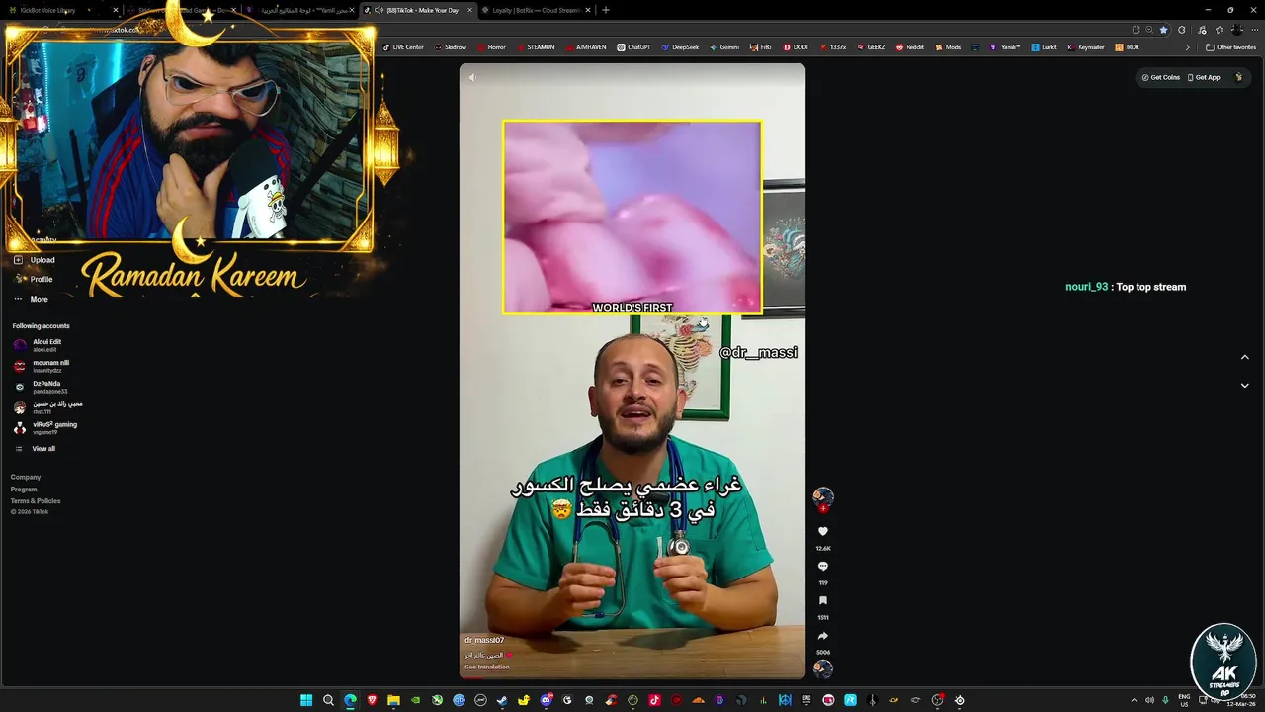Go to next video with down chevron
1265x712 pixels.
click(x=1244, y=386)
